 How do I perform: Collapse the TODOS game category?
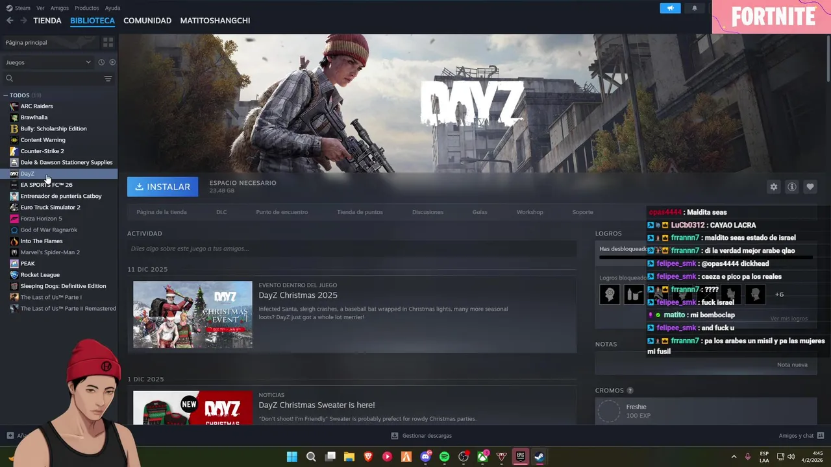coord(5,95)
